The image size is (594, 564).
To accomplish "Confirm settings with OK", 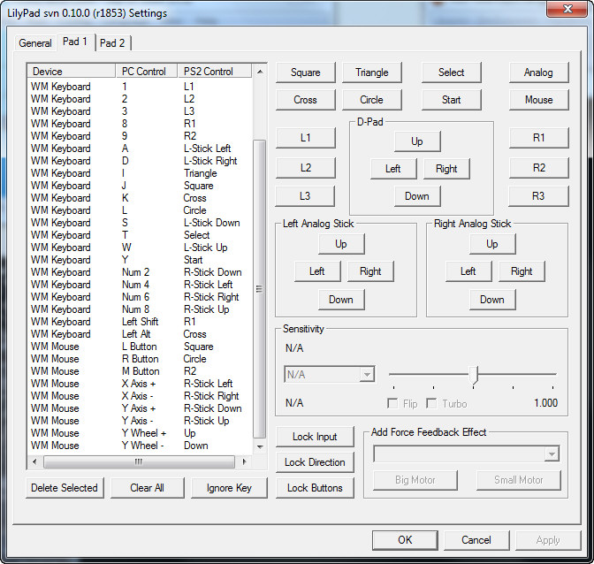I will point(405,540).
